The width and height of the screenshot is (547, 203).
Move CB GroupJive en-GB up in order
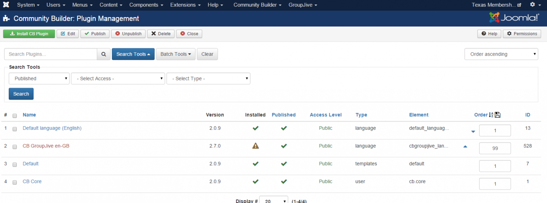coord(465,146)
